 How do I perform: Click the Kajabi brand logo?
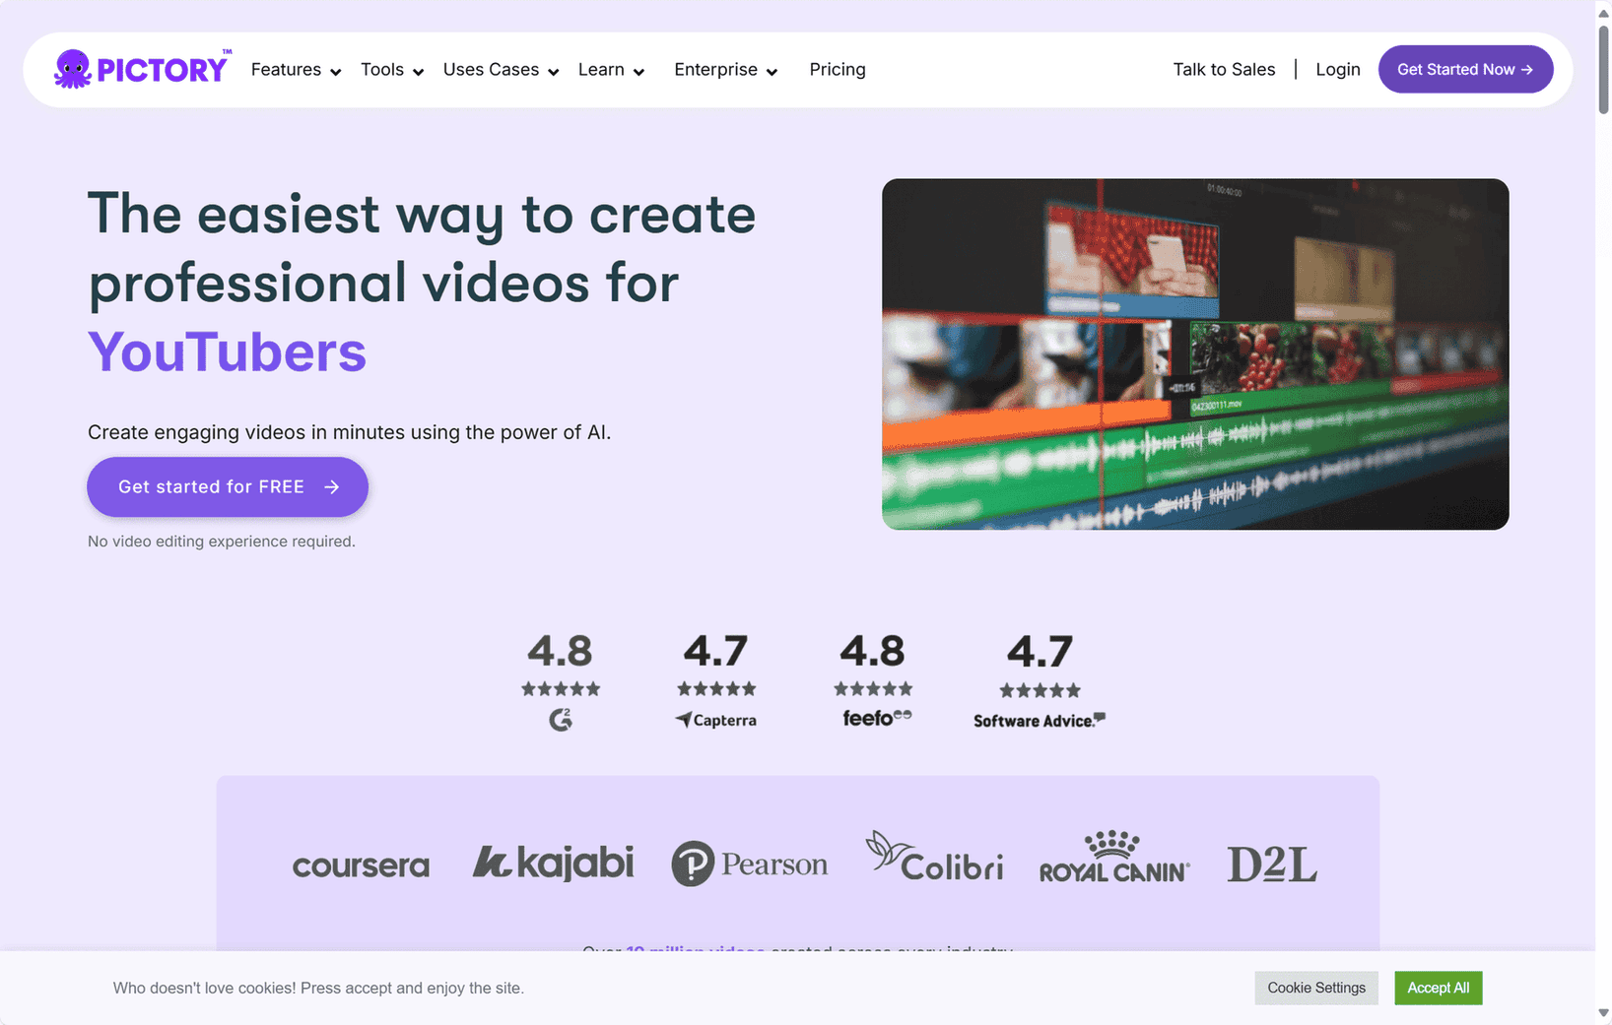(x=553, y=863)
